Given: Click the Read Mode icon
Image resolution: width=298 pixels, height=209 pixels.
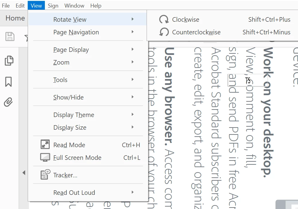Looking at the screenshot, I should click(45, 144).
